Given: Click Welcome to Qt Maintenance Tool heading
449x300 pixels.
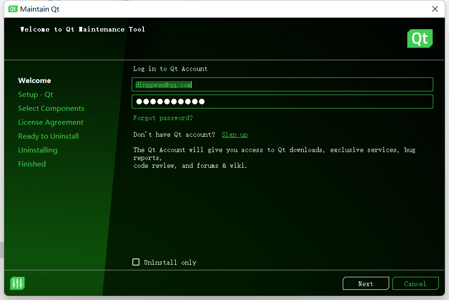Looking at the screenshot, I should tap(83, 29).
